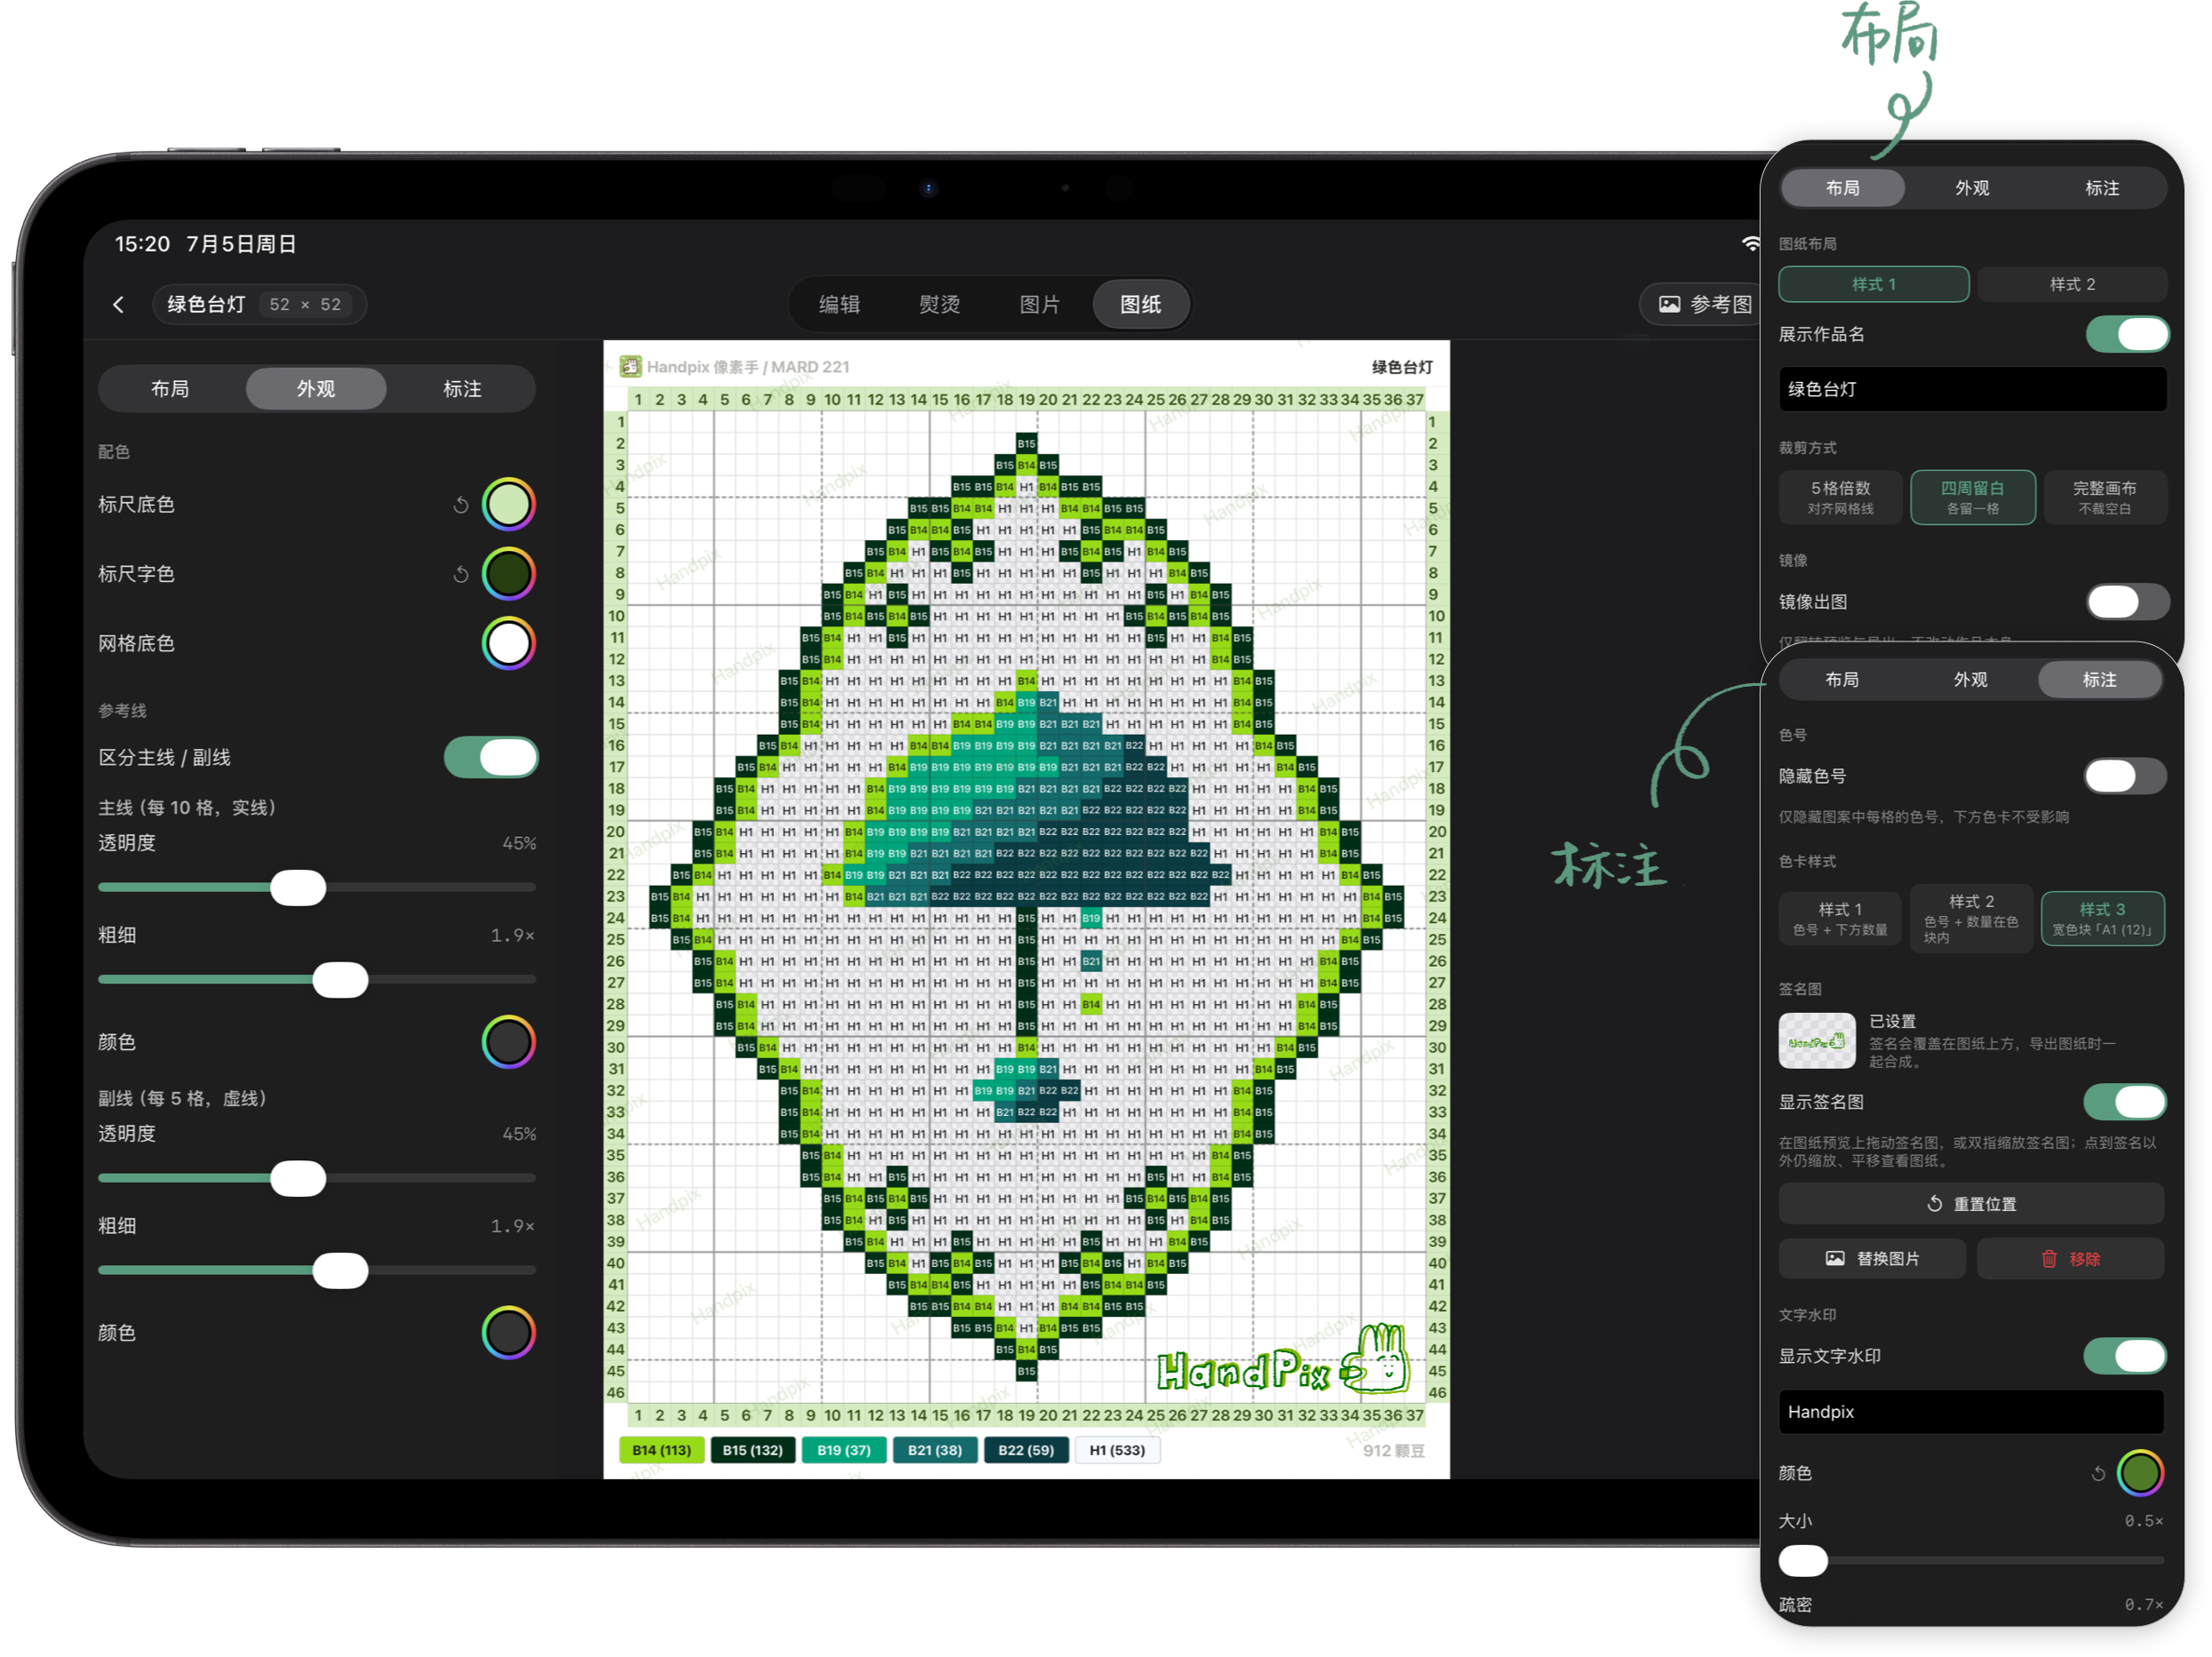Select 布局 tab in top-right panel

[1843, 188]
